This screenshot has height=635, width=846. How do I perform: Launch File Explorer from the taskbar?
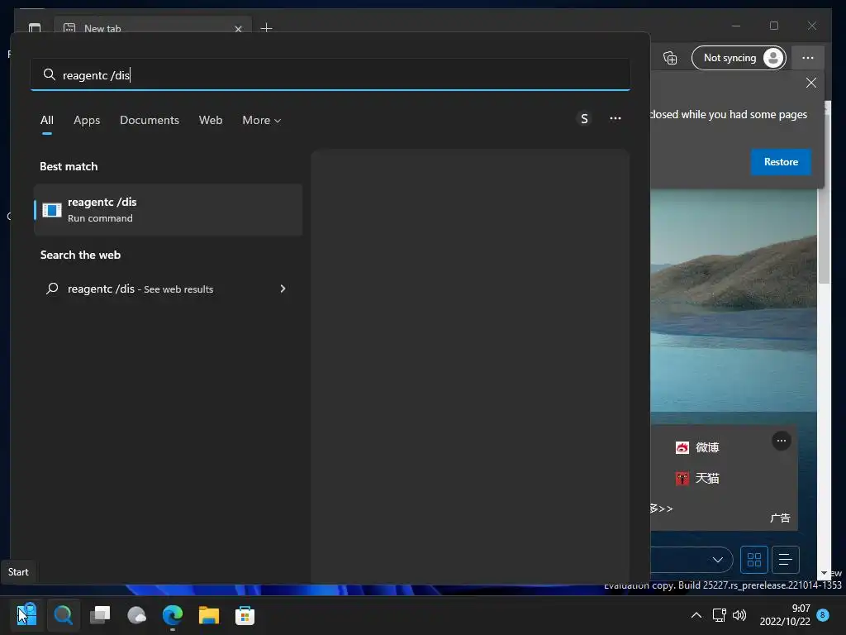point(209,615)
